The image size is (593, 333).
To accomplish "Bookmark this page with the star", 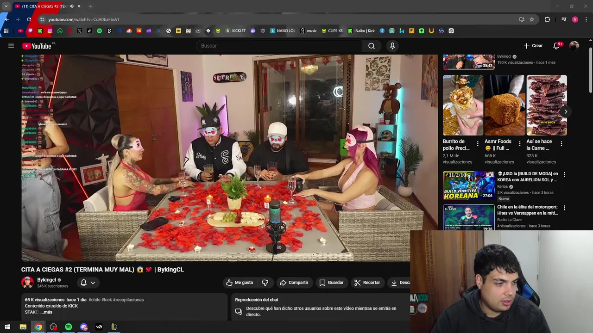I will pyautogui.click(x=532, y=19).
